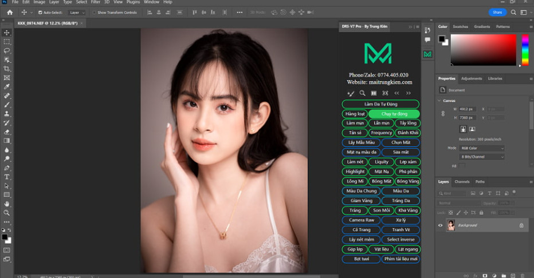Activate the Zoom tool in toolbar

[x=7, y=213]
